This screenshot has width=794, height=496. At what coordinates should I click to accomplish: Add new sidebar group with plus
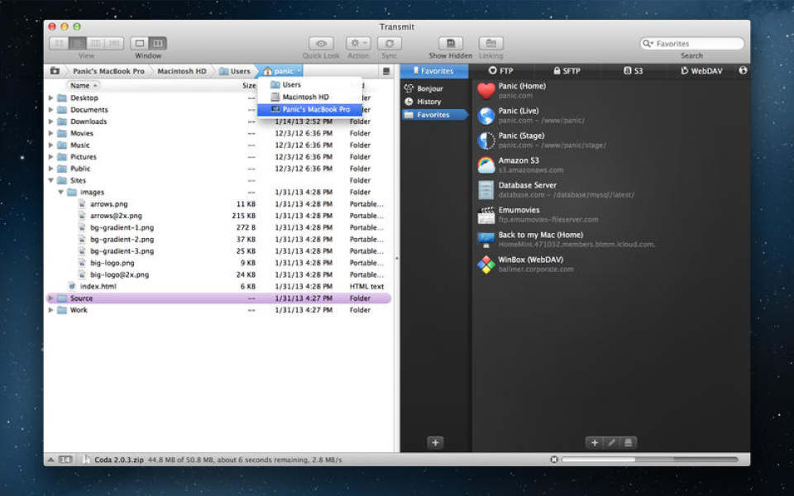435,443
